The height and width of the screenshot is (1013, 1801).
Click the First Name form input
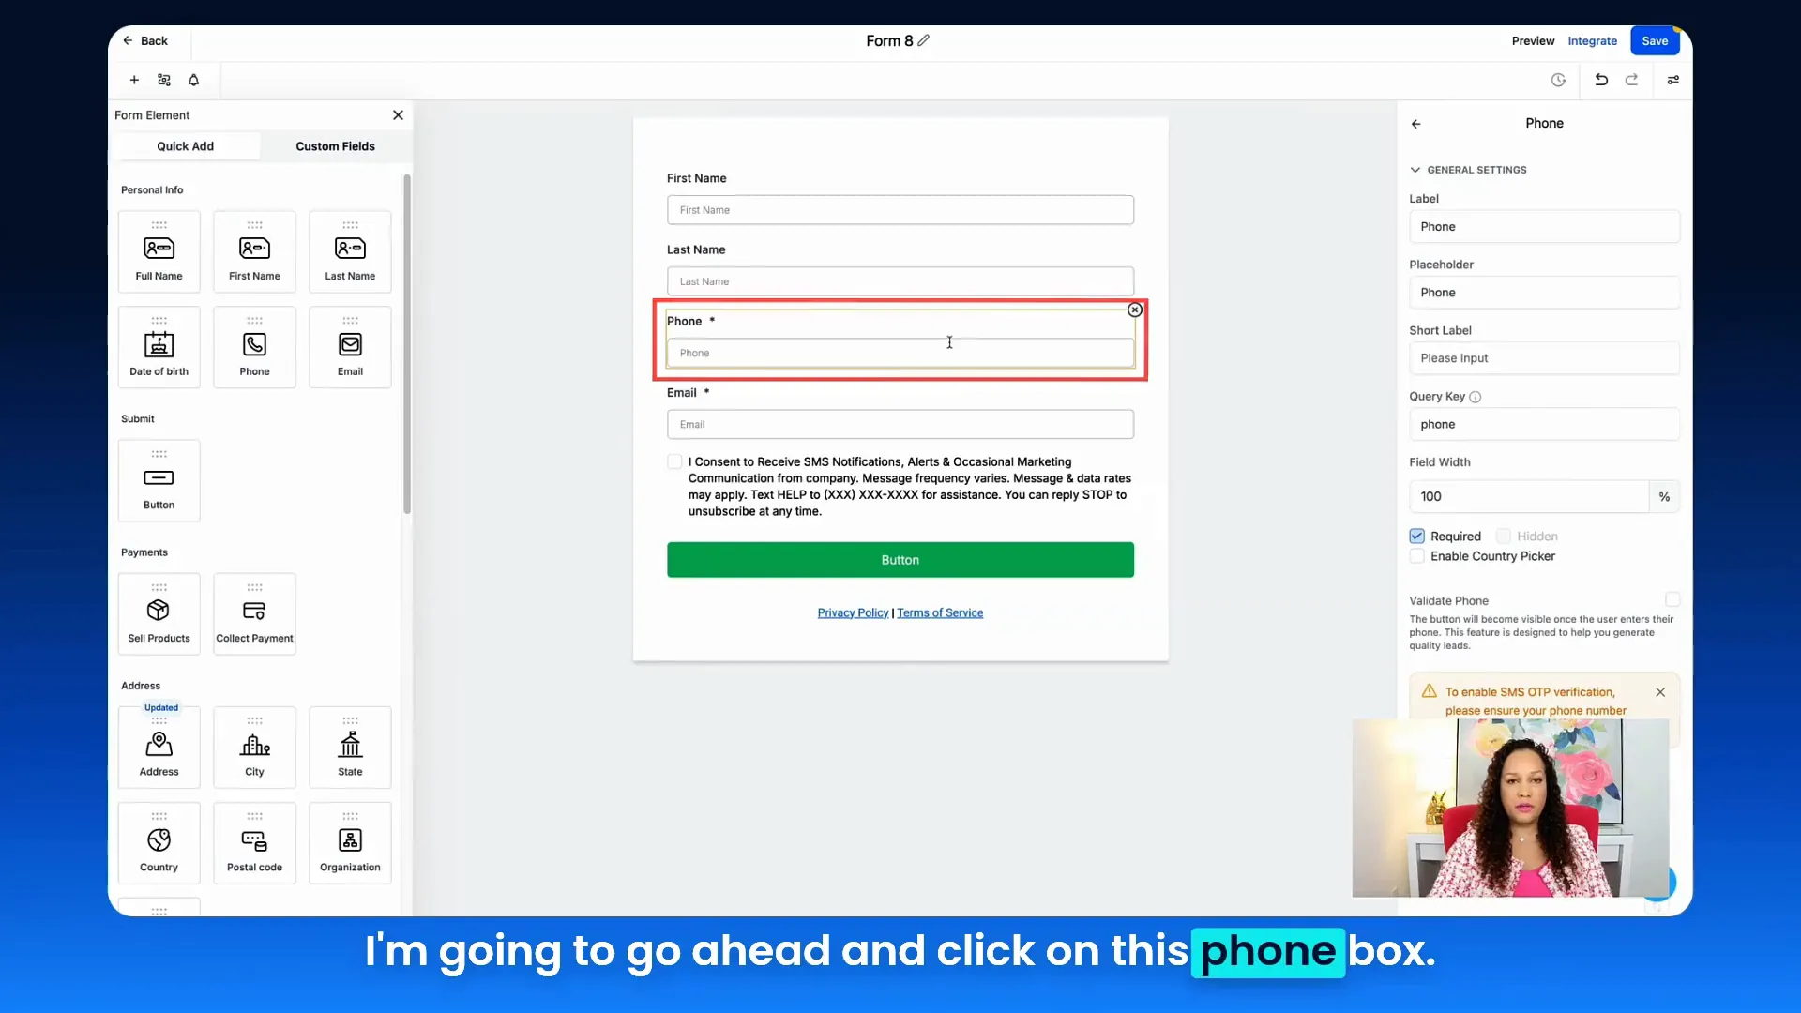(900, 210)
